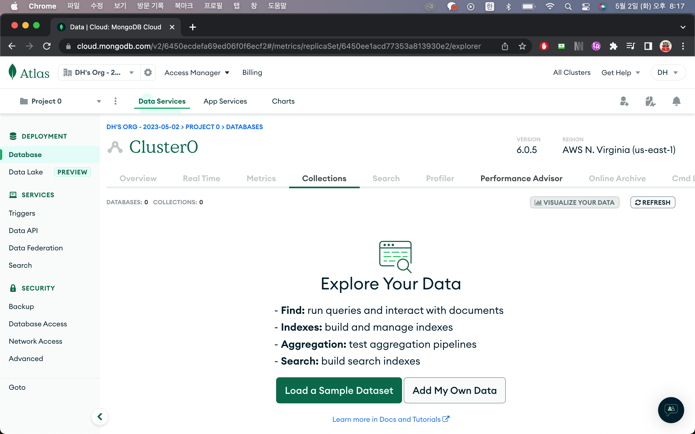Click invite to project person icon
Image resolution: width=695 pixels, height=434 pixels.
624,101
